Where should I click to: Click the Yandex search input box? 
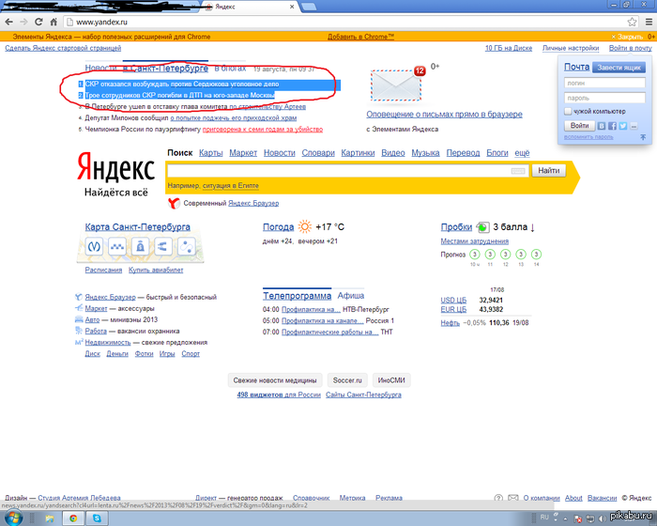pos(338,171)
